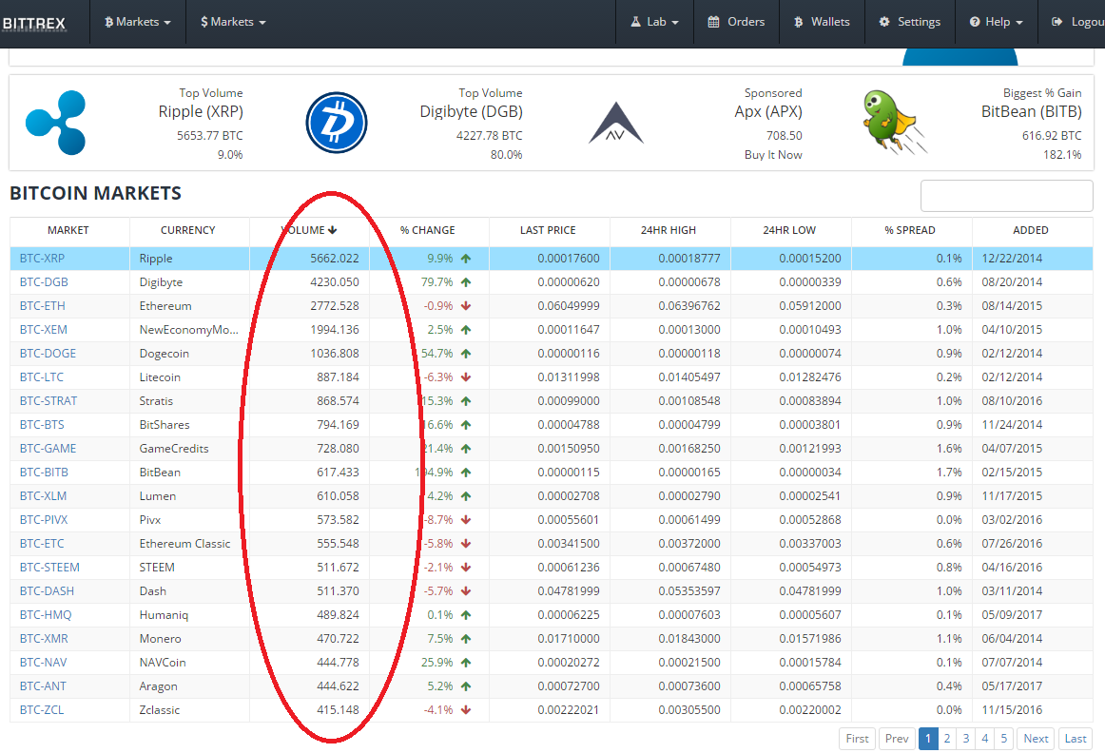Open the BTC-ANT market link
This screenshot has width=1105, height=753.
43,686
